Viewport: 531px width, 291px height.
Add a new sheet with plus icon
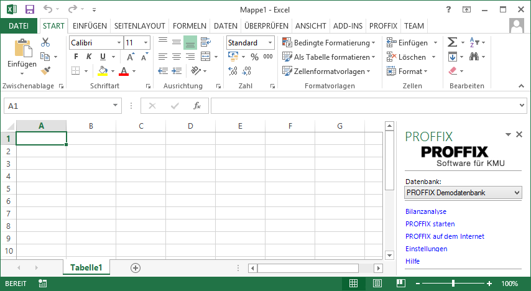(136, 268)
